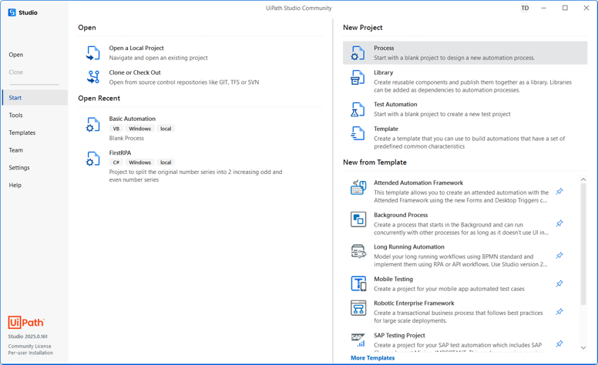The image size is (598, 365).
Task: Click the UiPath logo in the sidebar
Action: (x=26, y=323)
